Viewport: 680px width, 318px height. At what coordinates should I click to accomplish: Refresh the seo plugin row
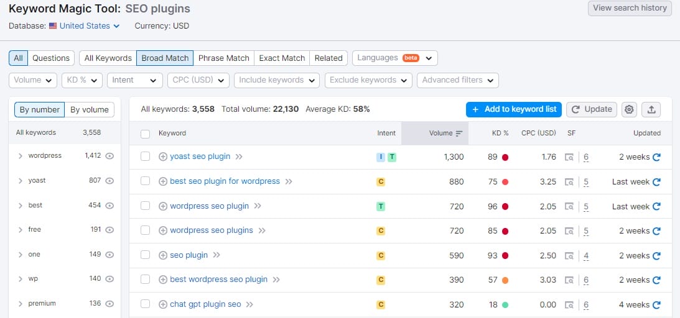coord(656,256)
